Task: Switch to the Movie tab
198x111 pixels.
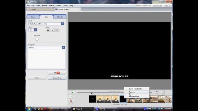Action: click(x=33, y=17)
